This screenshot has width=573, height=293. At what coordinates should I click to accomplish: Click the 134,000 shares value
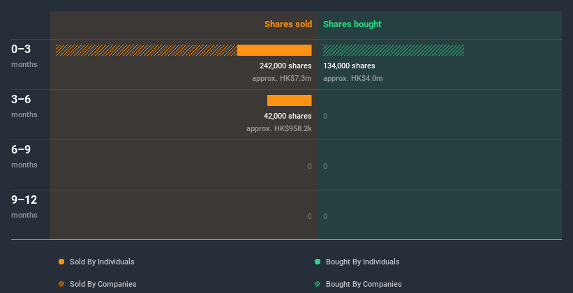(x=349, y=66)
